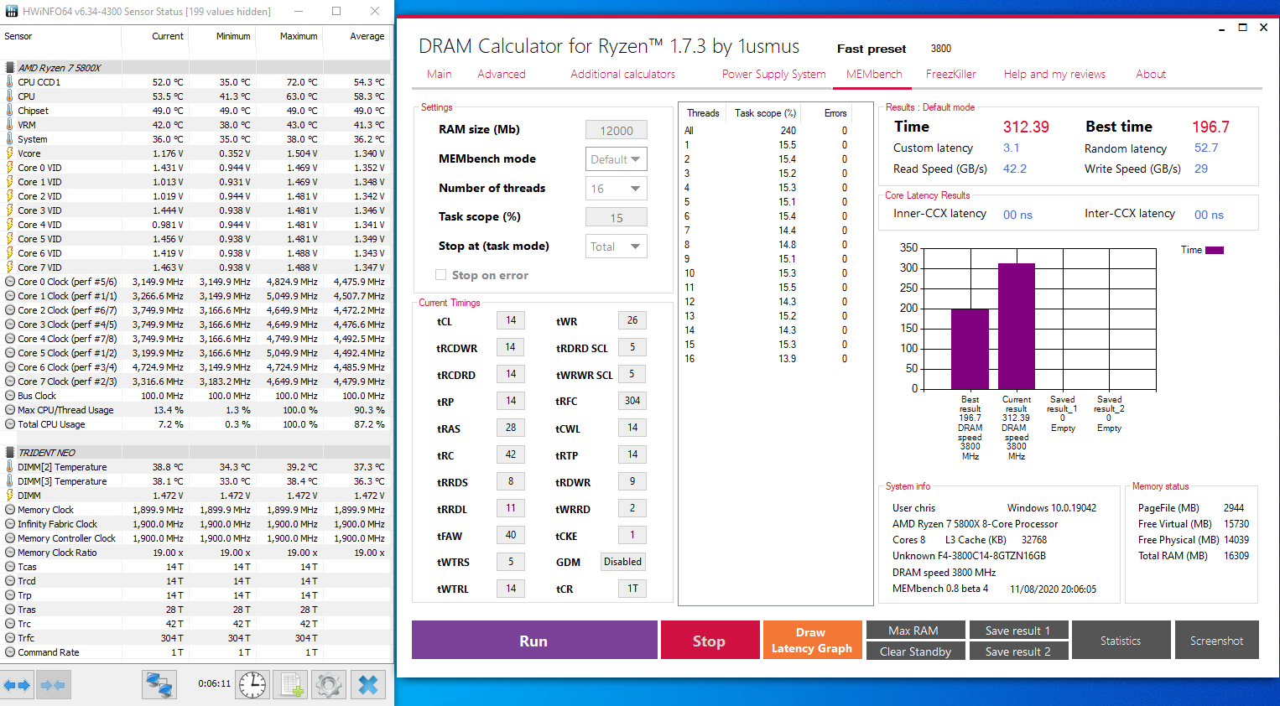The height and width of the screenshot is (706, 1280).
Task: Click thread 16 row in results list
Action: [x=766, y=359]
